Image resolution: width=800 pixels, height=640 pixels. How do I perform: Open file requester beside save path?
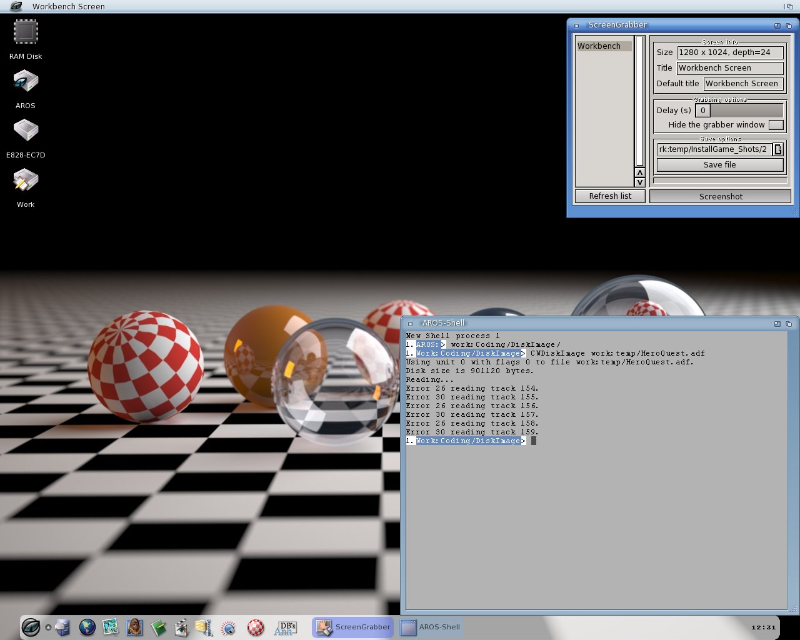(x=777, y=149)
